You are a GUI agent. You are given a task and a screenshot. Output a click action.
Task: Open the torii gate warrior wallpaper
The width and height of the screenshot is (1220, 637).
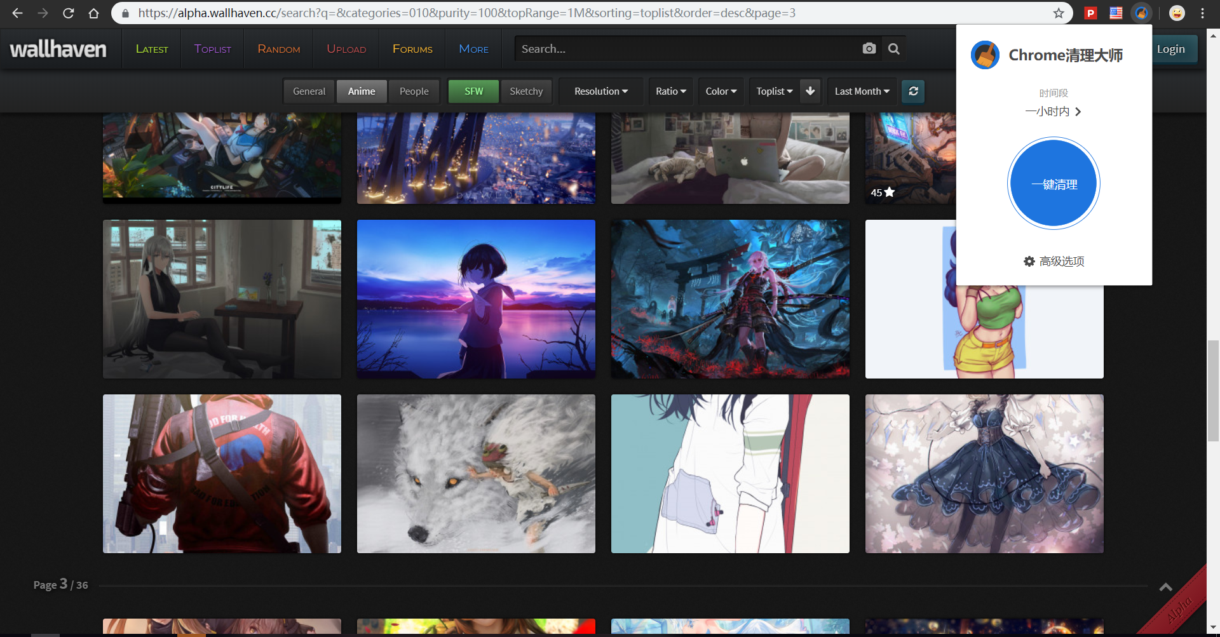point(730,299)
